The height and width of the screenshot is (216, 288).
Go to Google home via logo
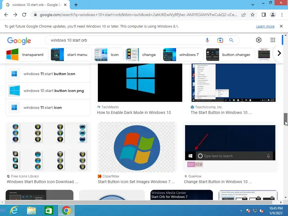click(19, 41)
